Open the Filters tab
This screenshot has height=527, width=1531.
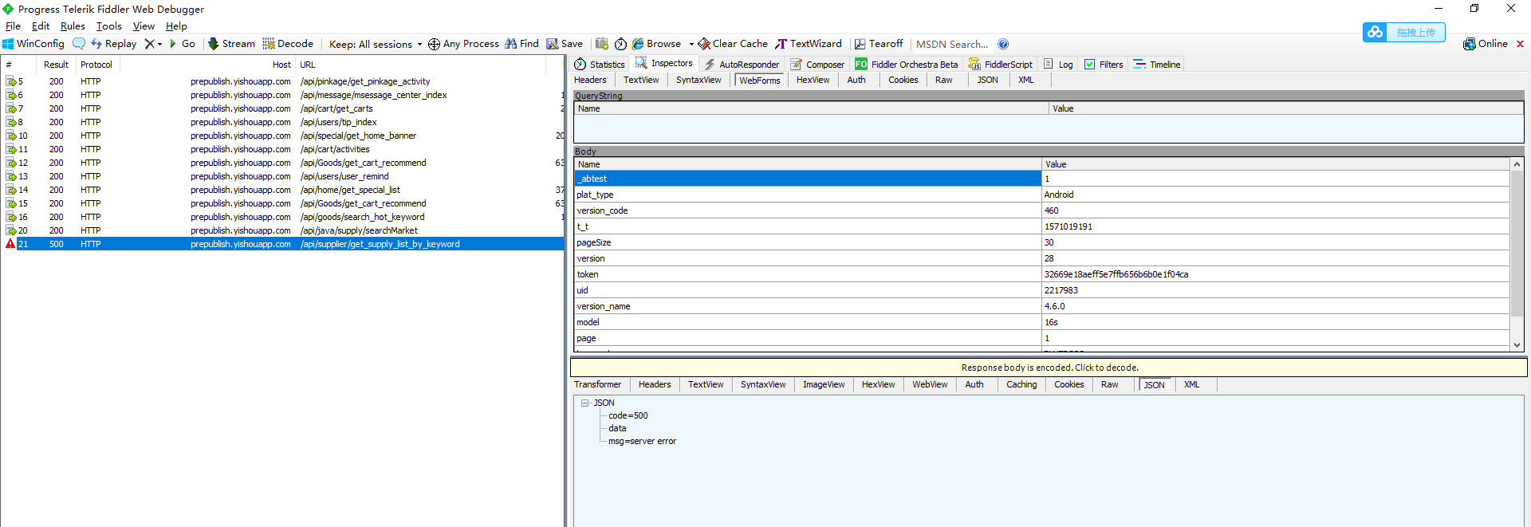tap(1104, 65)
